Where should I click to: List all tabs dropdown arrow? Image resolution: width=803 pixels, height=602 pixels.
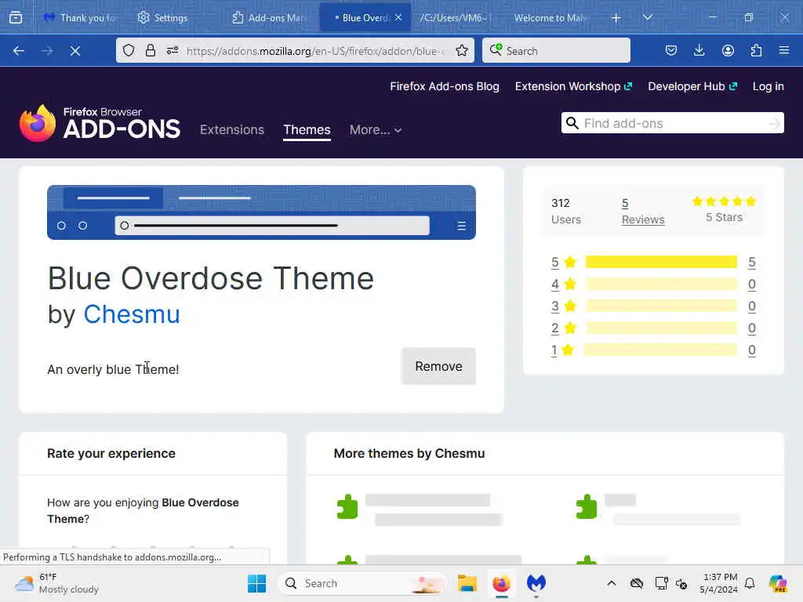click(x=647, y=17)
